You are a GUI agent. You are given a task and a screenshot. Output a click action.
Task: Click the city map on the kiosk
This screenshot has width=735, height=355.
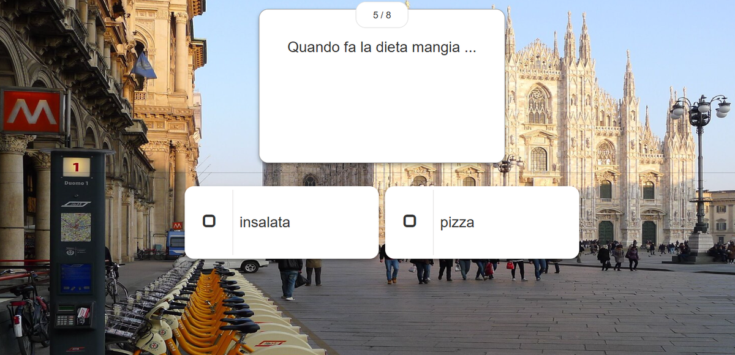pyautogui.click(x=76, y=227)
